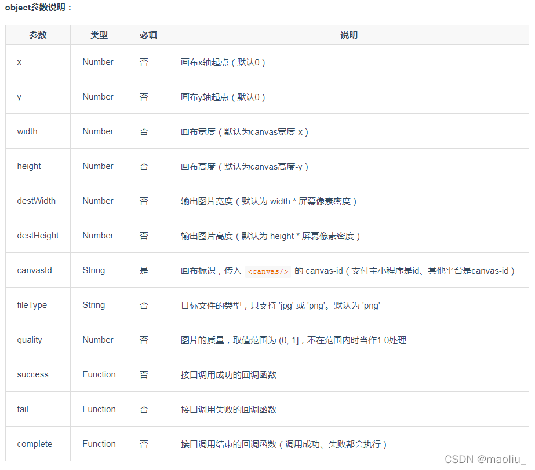Click the object参数说明 heading
The image size is (535, 470).
(35, 8)
